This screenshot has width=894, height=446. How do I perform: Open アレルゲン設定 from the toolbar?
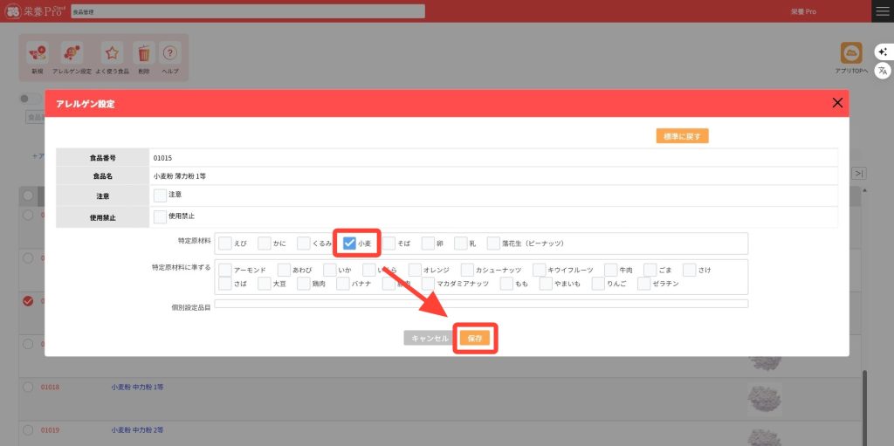click(72, 54)
